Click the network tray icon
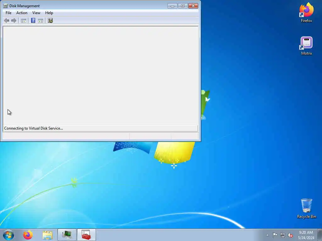Image resolution: width=322 pixels, height=241 pixels. [x=283, y=235]
